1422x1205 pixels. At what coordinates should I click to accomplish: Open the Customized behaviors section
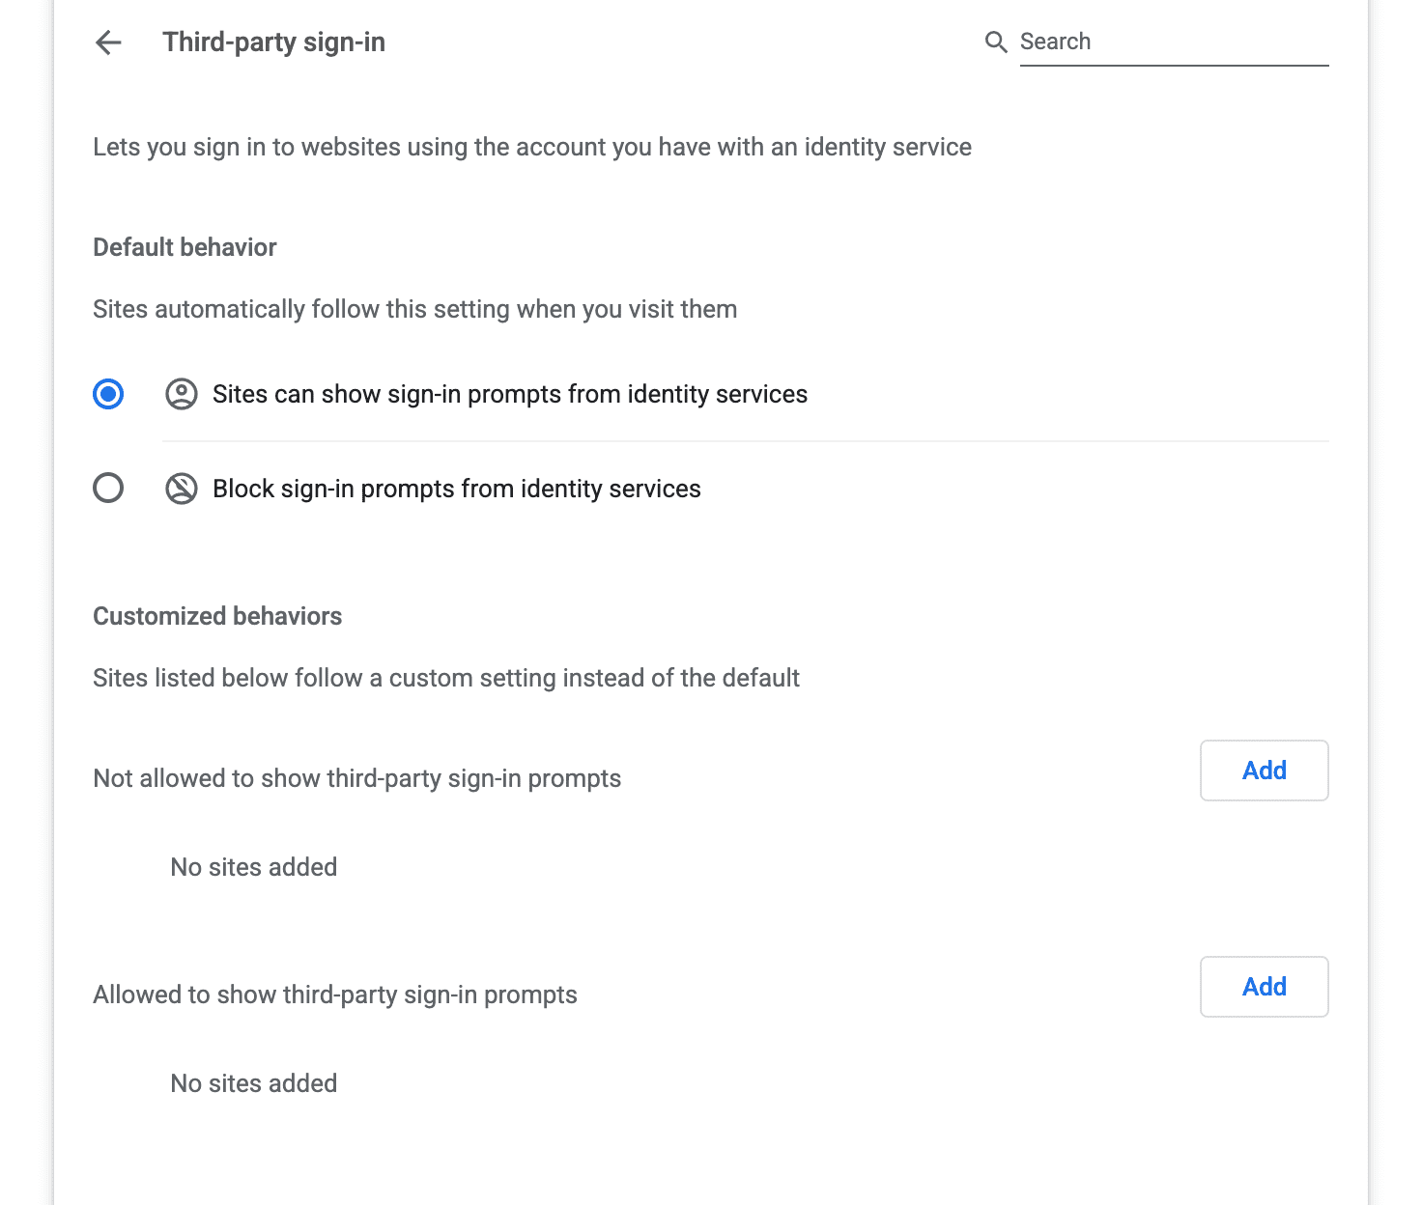pyautogui.click(x=217, y=616)
